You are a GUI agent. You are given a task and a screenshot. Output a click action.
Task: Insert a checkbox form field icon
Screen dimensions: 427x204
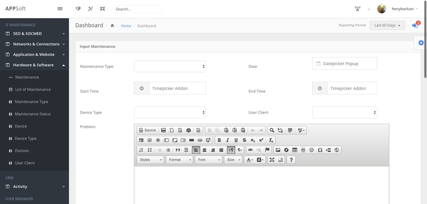[x=149, y=140]
